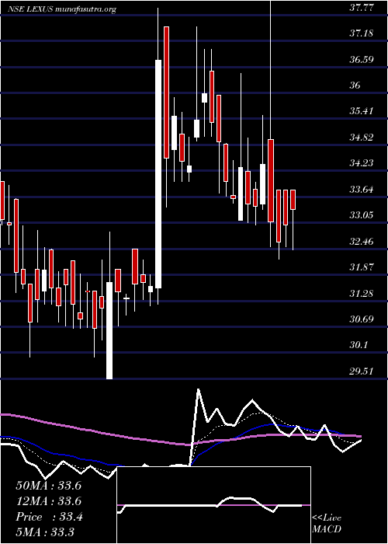The image size is (388, 544).
Task: Click the 36 price axis label
Action: 355,85
